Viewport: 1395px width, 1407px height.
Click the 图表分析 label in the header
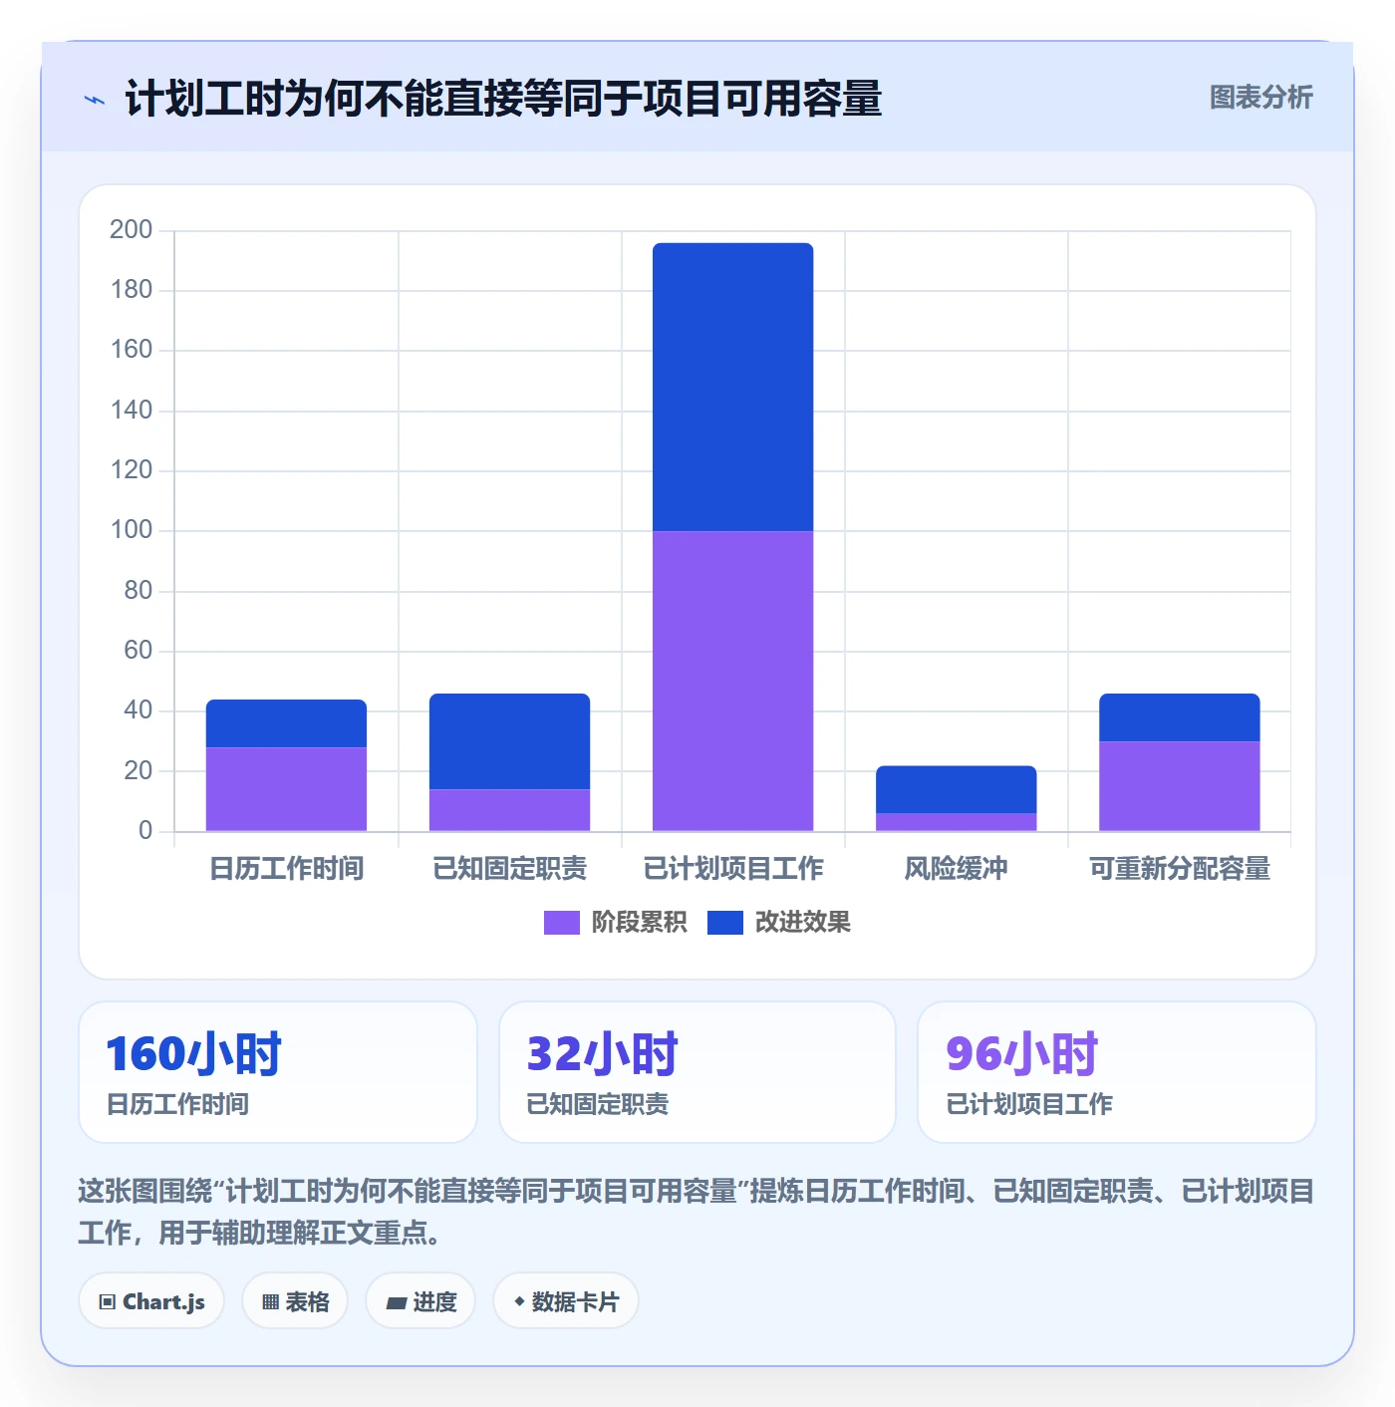pos(1260,97)
